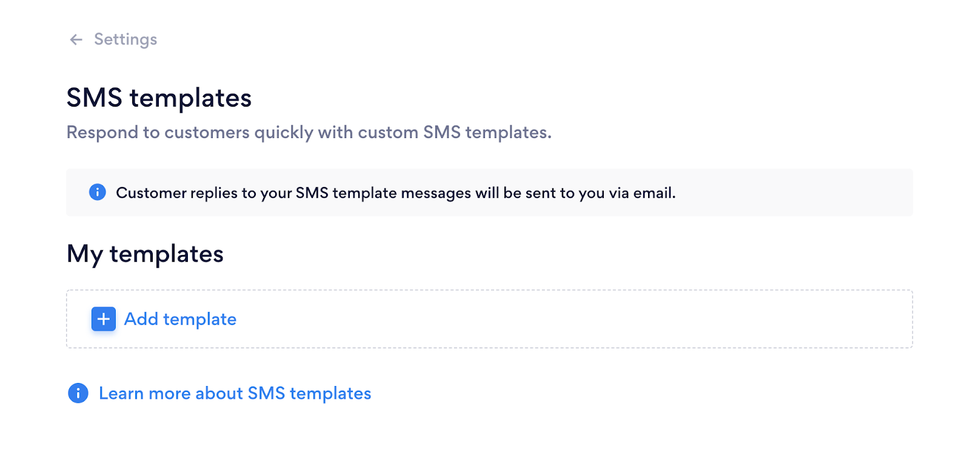The image size is (970, 452).
Task: Click the customer replies notice text
Action: (x=395, y=193)
